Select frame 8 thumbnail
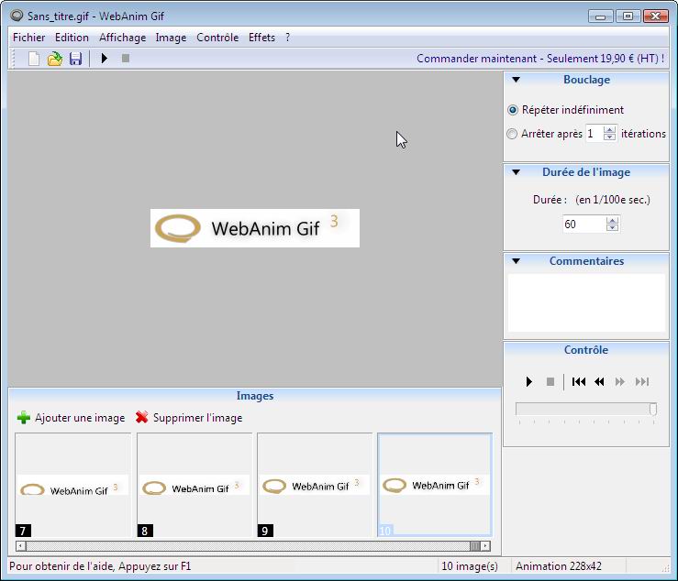Screen dimensions: 678x581 195,485
